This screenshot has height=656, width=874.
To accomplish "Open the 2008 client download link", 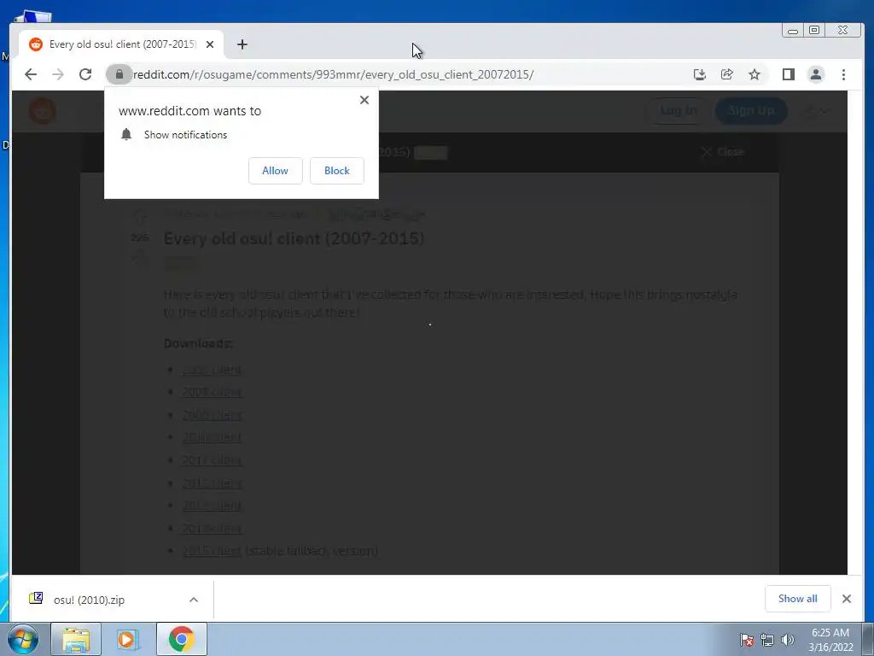I will tap(212, 391).
